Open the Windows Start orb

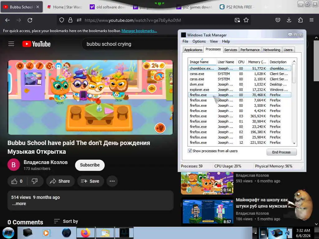point(8,233)
